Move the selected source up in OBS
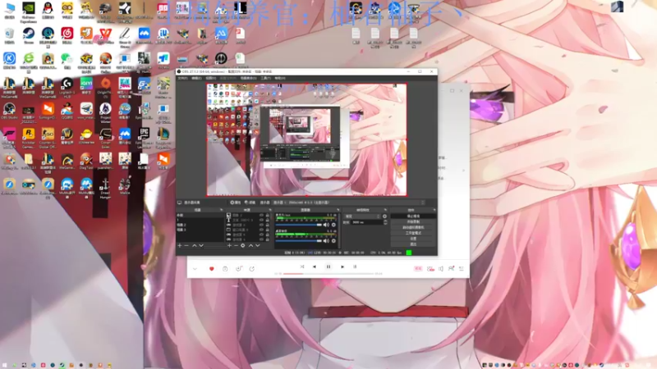 [x=250, y=245]
